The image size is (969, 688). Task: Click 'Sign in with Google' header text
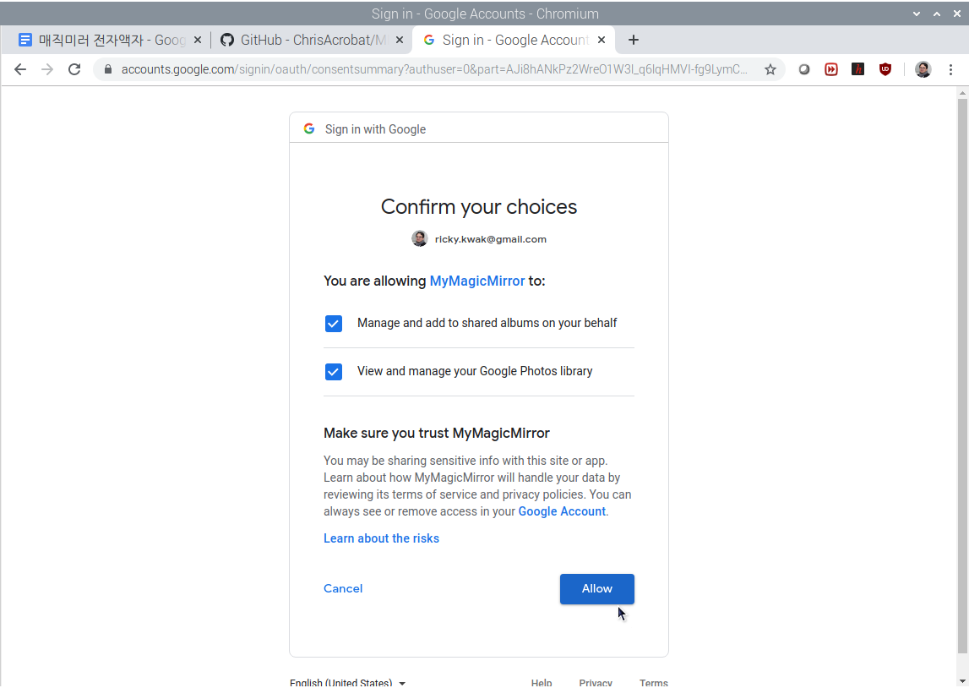click(375, 129)
